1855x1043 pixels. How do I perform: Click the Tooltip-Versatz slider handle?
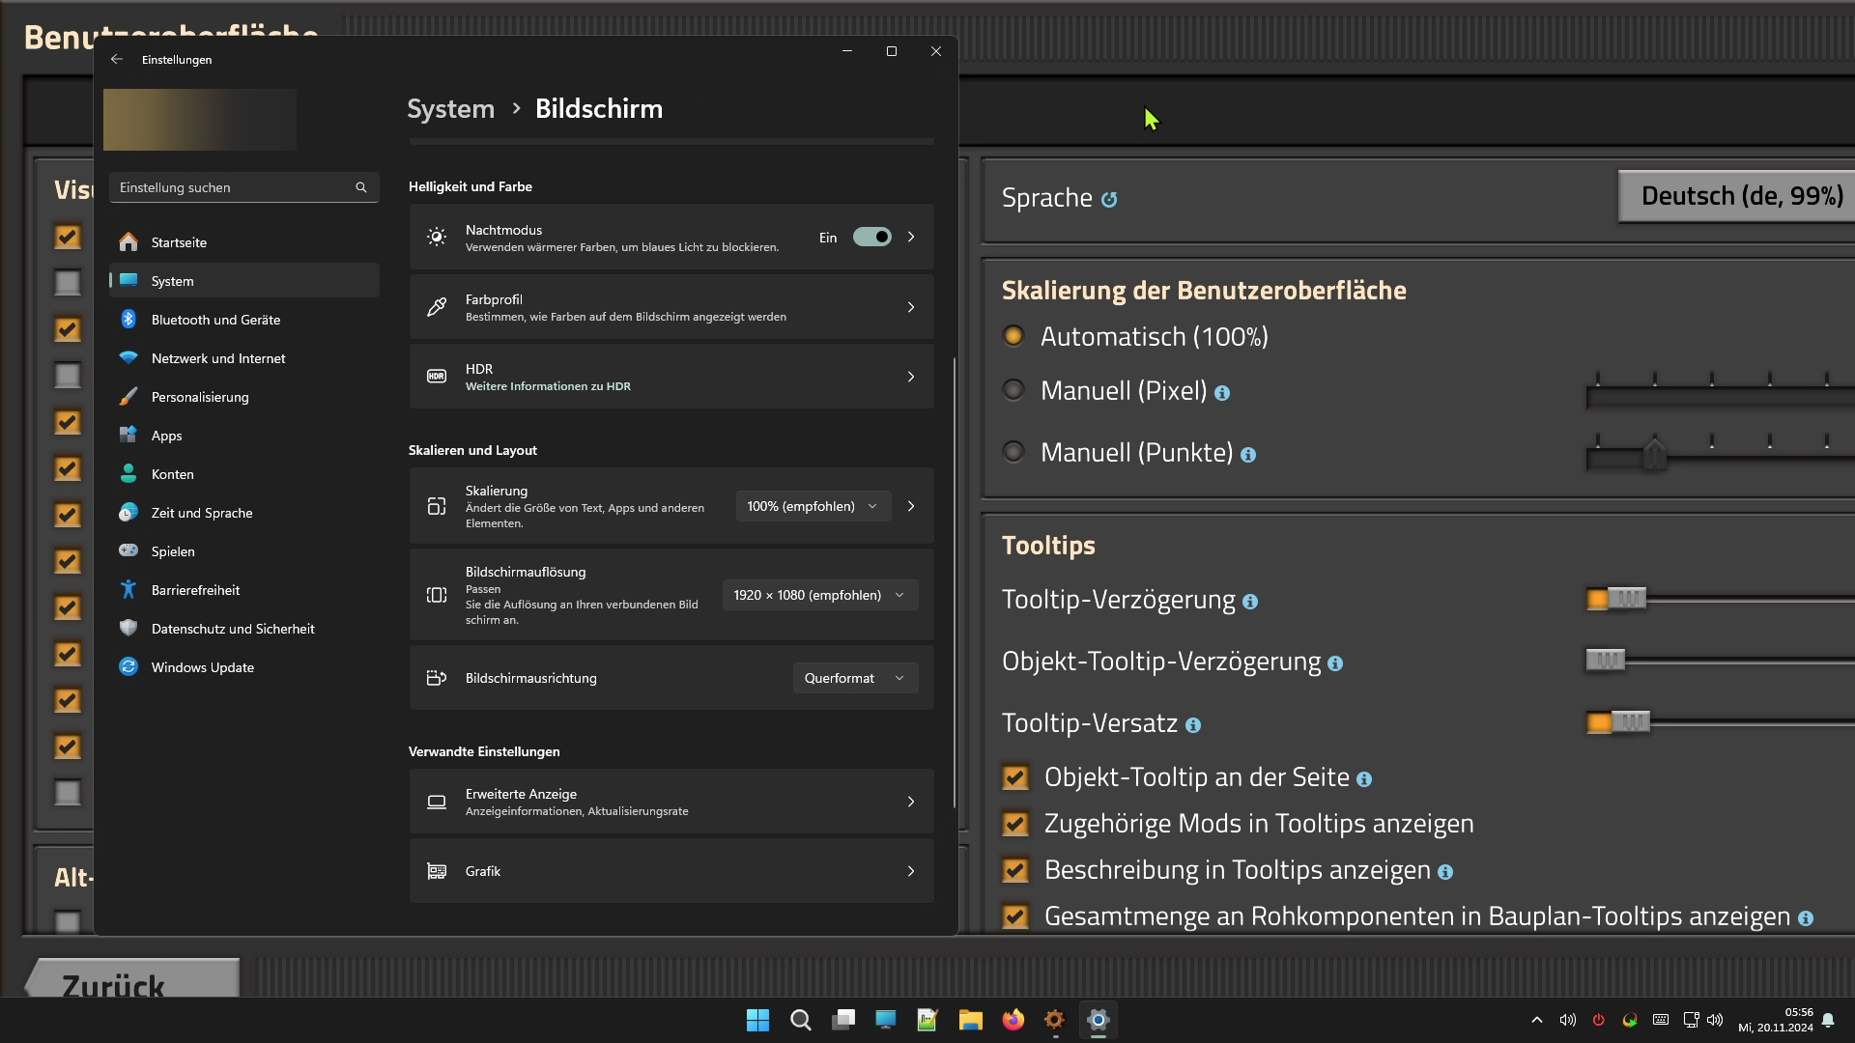[x=1631, y=723]
